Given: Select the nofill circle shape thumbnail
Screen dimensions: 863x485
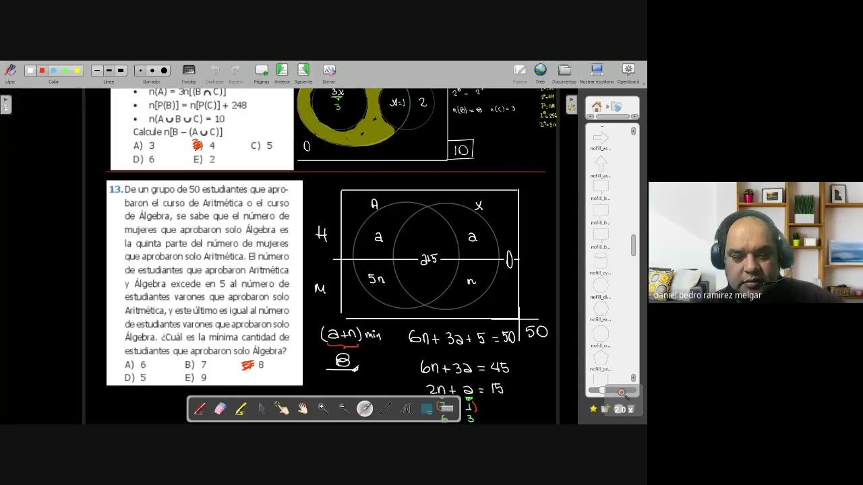Looking at the screenshot, I should [x=600, y=284].
